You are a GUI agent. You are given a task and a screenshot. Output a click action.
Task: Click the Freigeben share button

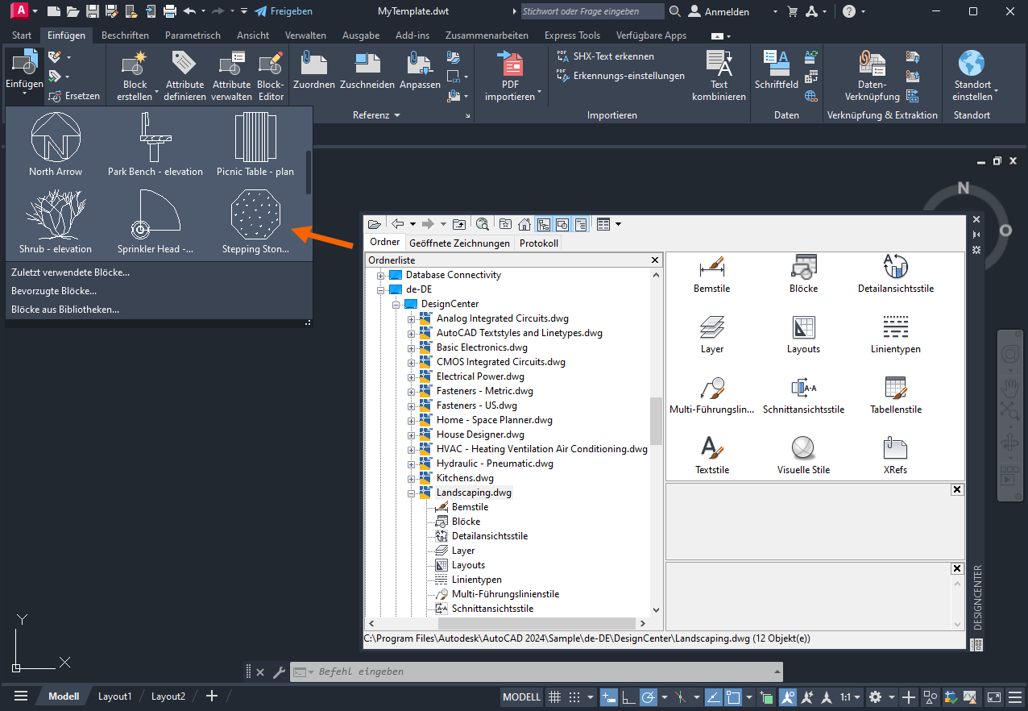pos(284,11)
